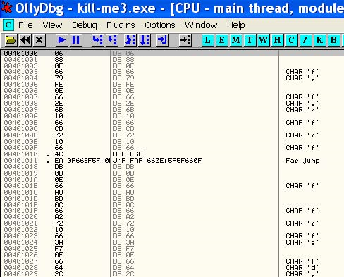Pause execution with the pause icon
The height and width of the screenshot is (277, 344).
coord(75,40)
